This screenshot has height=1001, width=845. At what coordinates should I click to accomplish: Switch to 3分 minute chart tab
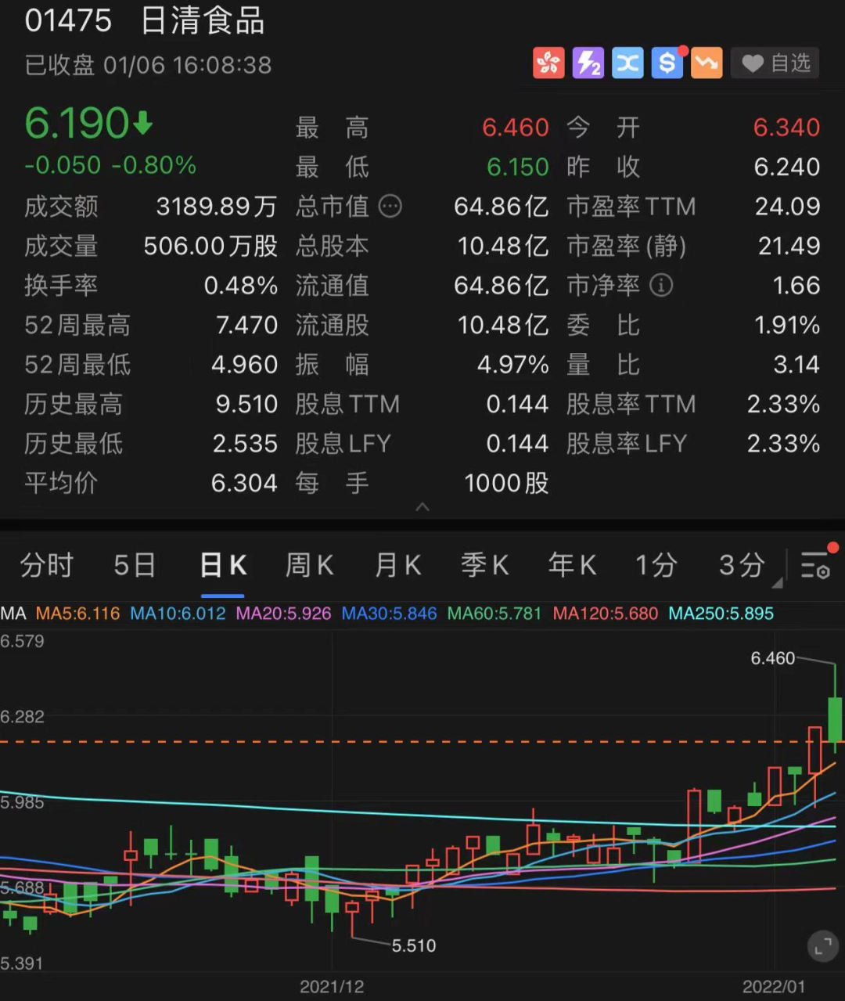coord(742,564)
